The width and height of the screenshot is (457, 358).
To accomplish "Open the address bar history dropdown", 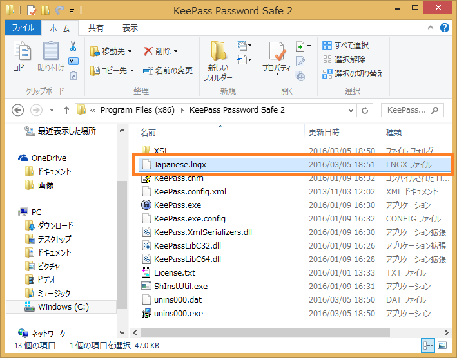I will click(x=351, y=111).
